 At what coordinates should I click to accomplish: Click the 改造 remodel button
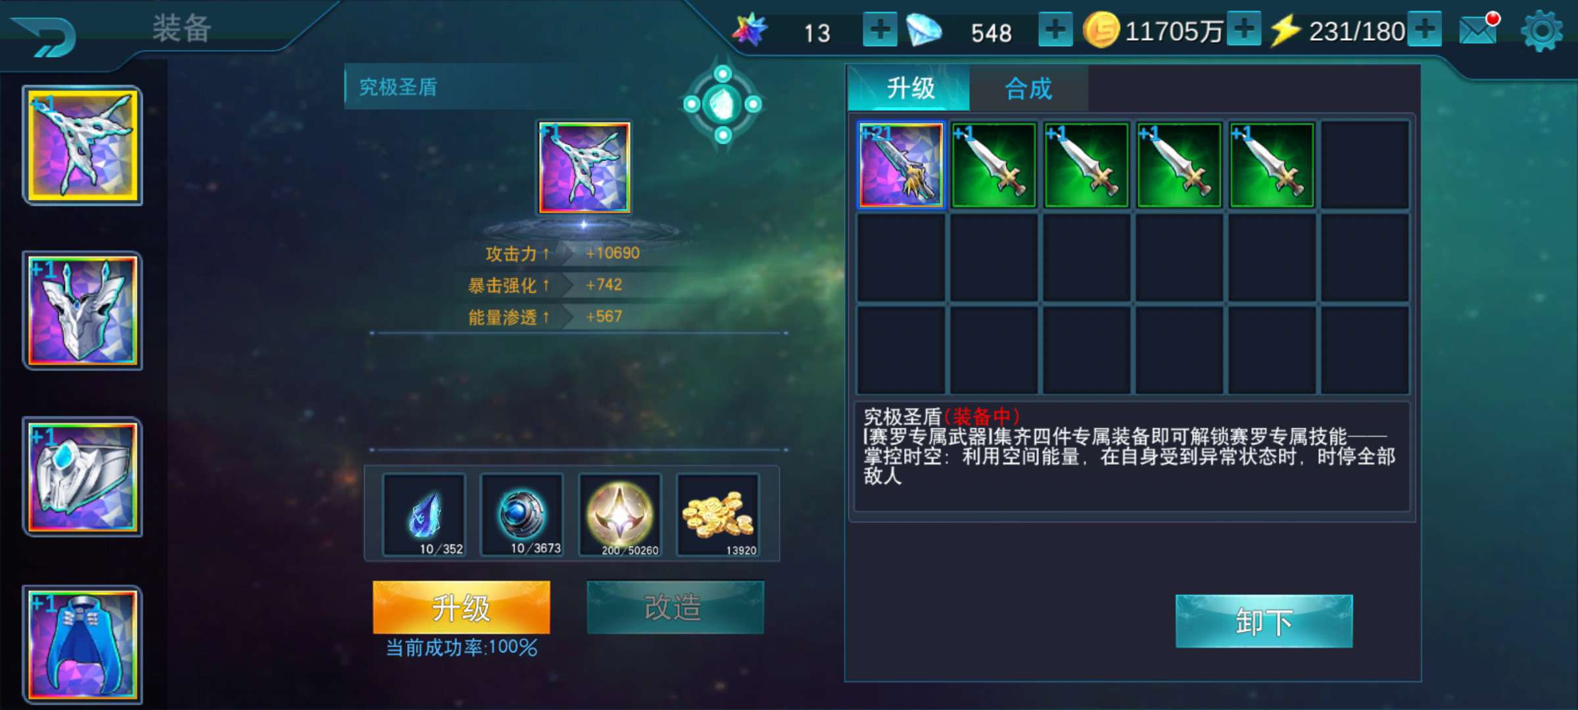(675, 607)
